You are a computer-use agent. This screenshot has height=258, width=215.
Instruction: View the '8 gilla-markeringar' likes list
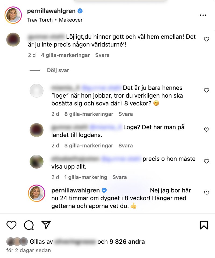(89, 114)
